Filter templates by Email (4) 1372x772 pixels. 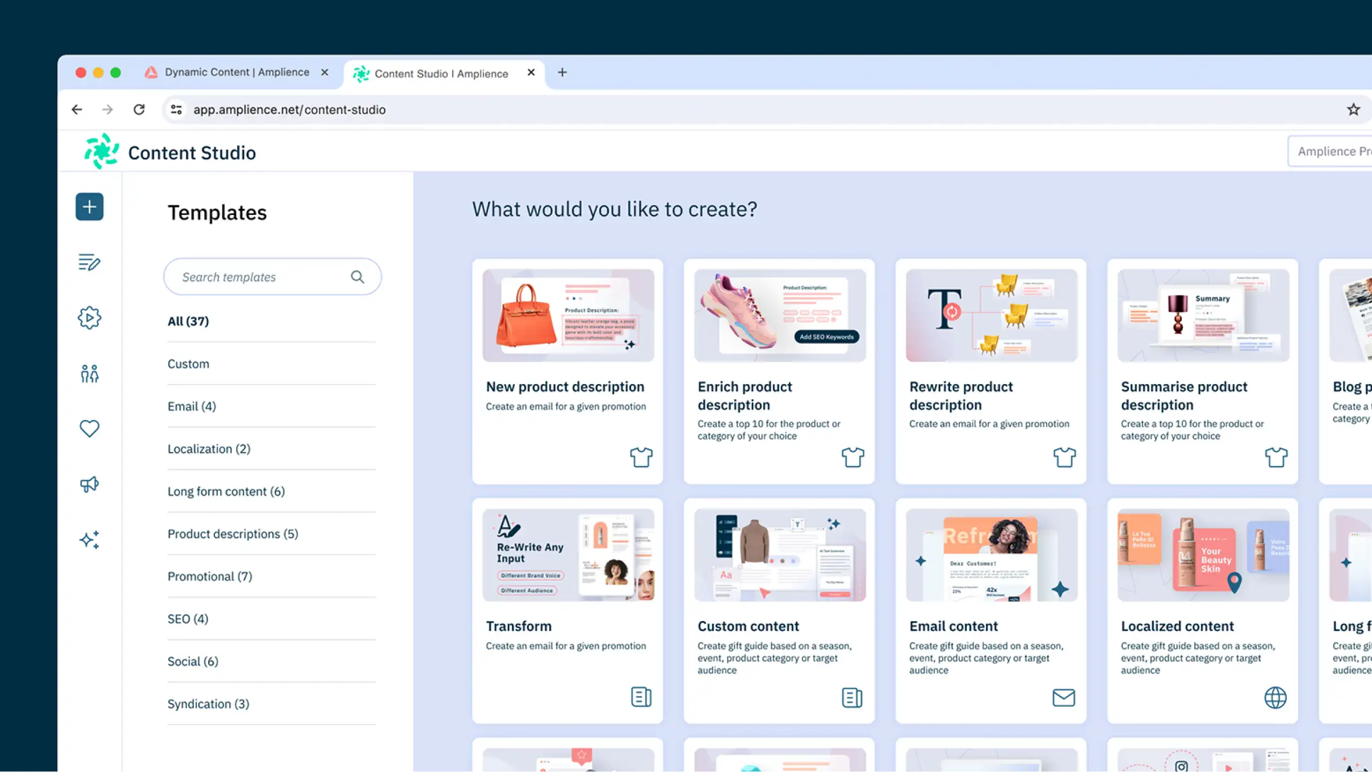[x=192, y=406]
